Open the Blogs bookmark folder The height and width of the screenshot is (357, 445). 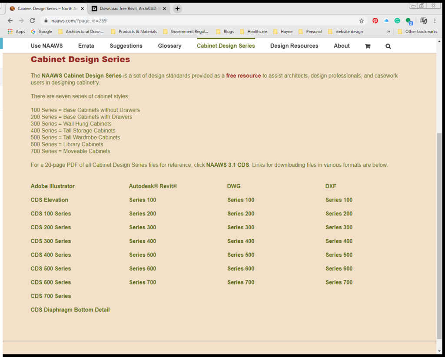coord(225,31)
